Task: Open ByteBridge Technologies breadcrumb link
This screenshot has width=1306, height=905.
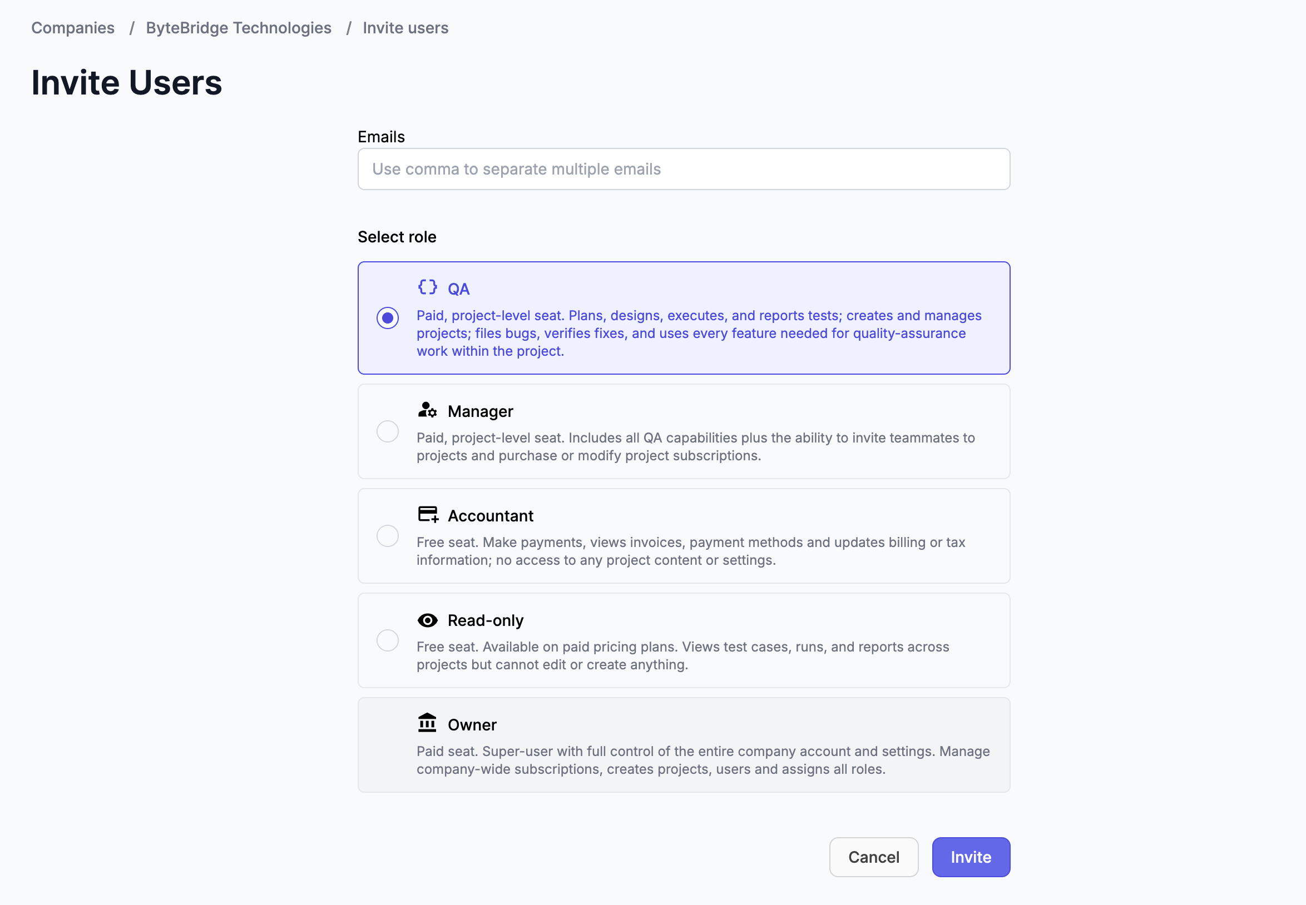Action: (x=238, y=28)
